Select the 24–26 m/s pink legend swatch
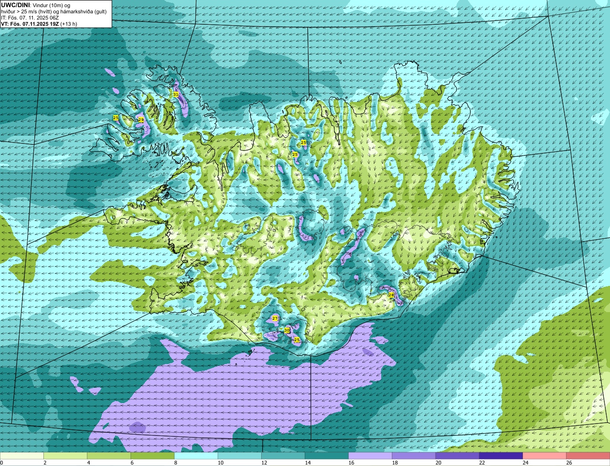The width and height of the screenshot is (610, 466). 545,456
